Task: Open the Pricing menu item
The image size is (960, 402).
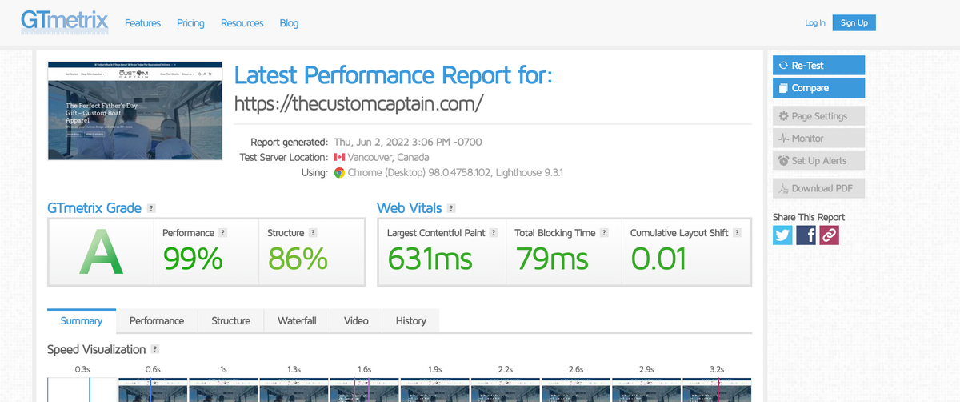Action: click(x=190, y=23)
